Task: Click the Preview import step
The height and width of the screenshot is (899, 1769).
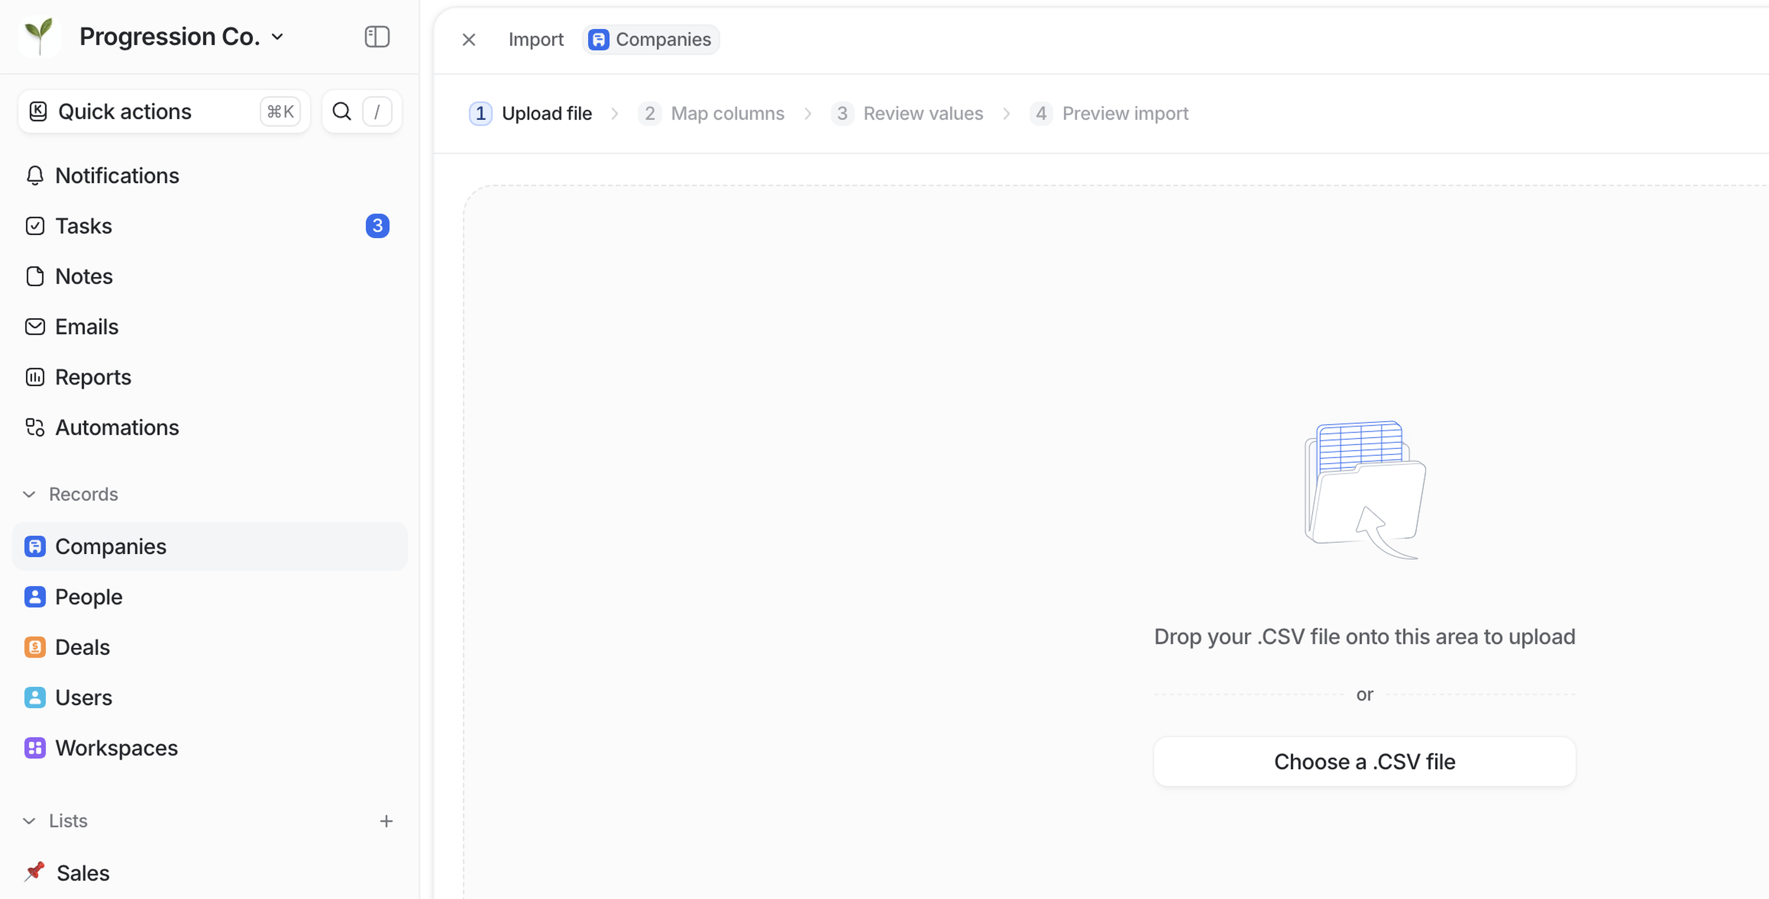Action: 1124,113
